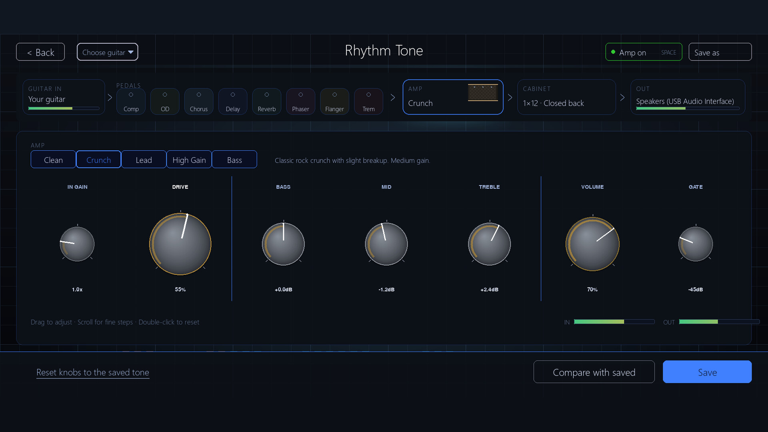
Task: Open the Choose guitar dropdown
Action: [108, 52]
